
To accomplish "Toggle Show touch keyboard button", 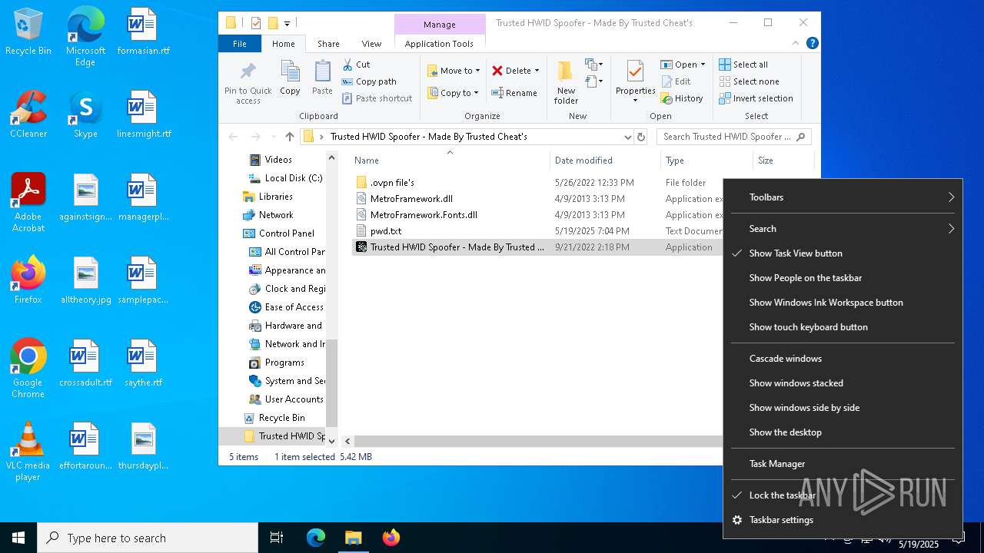I will click(843, 327).
